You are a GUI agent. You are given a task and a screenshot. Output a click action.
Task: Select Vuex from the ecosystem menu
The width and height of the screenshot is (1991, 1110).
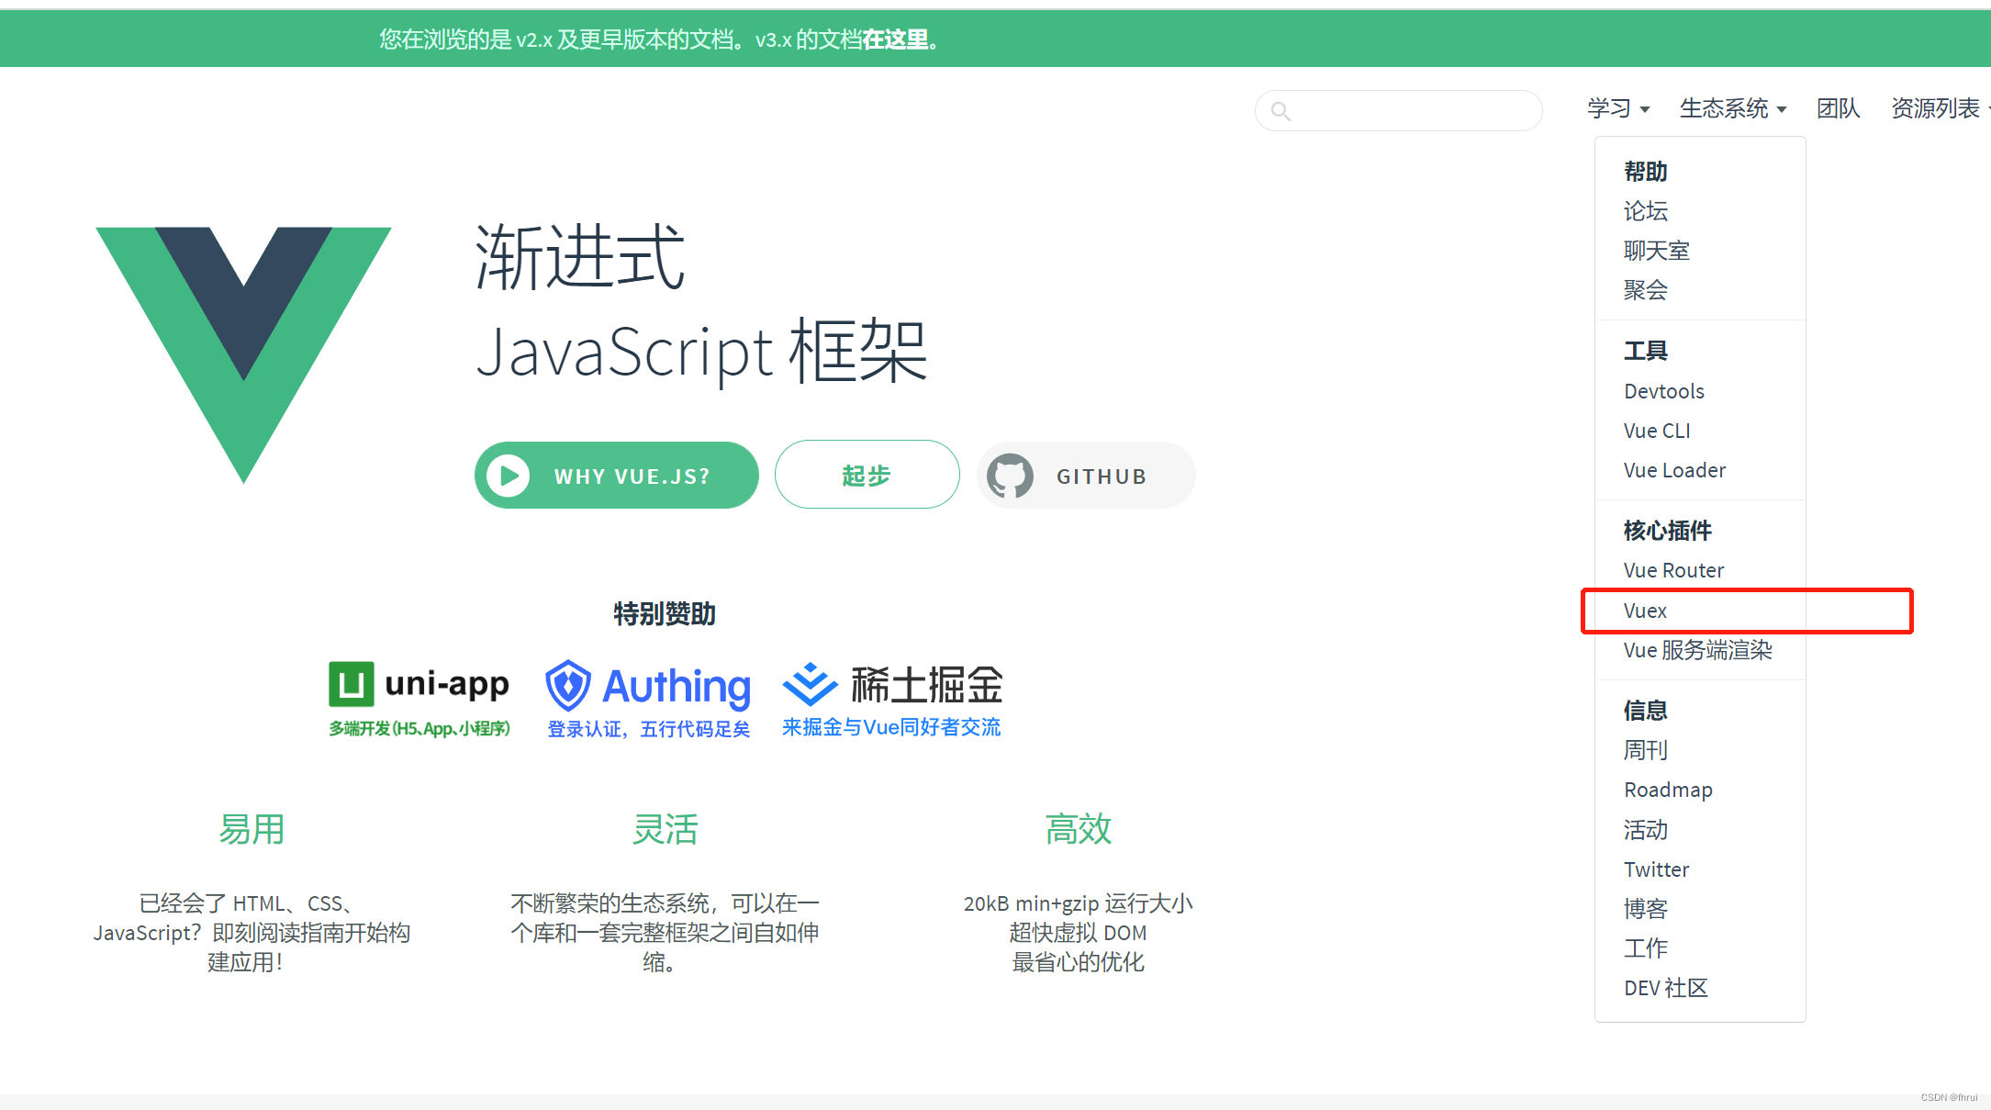(x=1644, y=611)
